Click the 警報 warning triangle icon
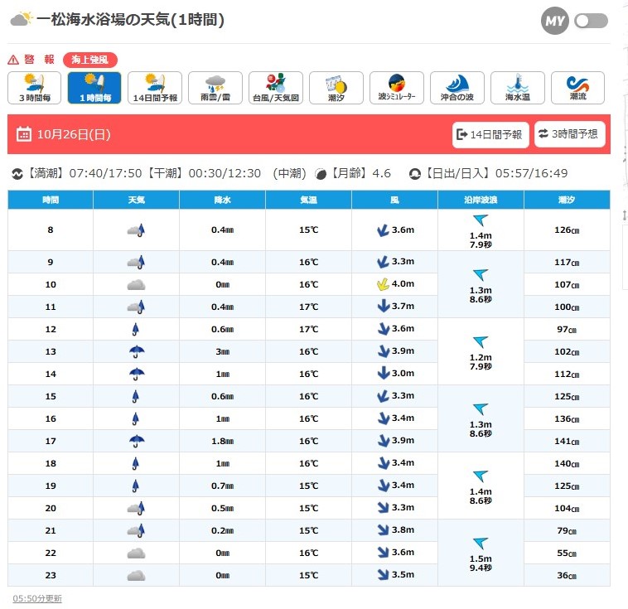This screenshot has height=609, width=628. click(13, 60)
